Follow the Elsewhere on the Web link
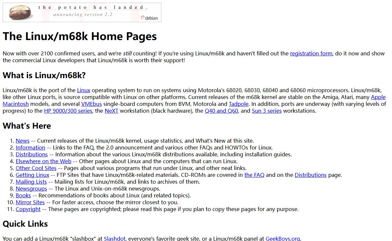The width and height of the screenshot is (392, 241). coord(43,161)
